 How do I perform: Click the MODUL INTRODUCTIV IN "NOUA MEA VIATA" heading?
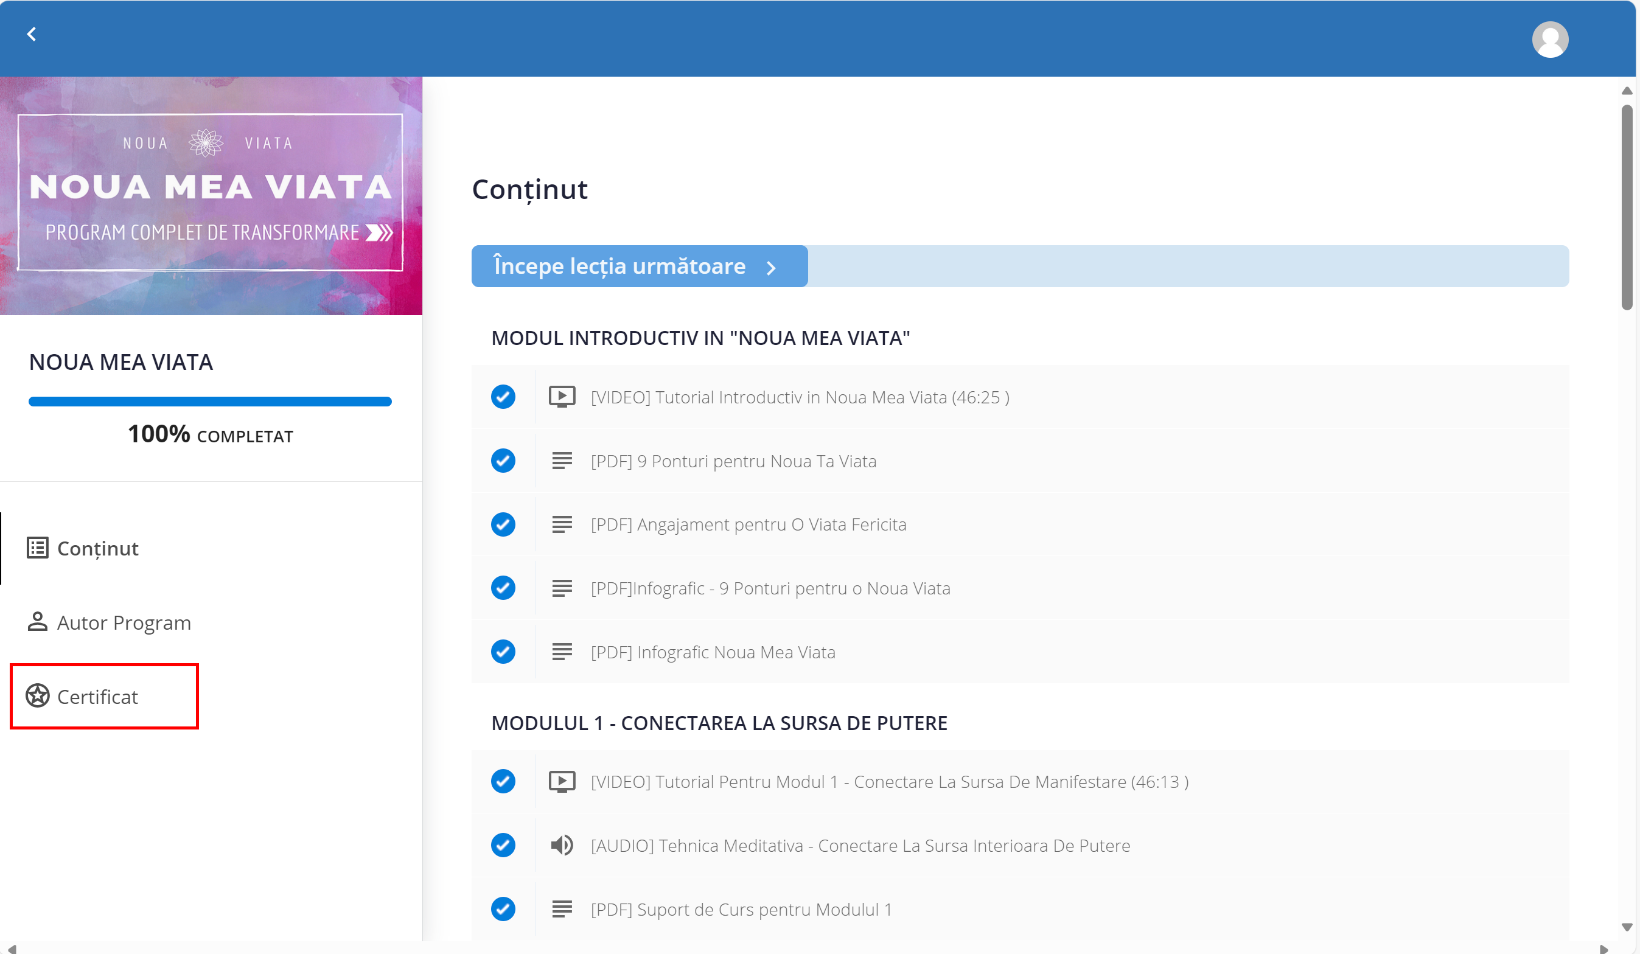(x=700, y=338)
